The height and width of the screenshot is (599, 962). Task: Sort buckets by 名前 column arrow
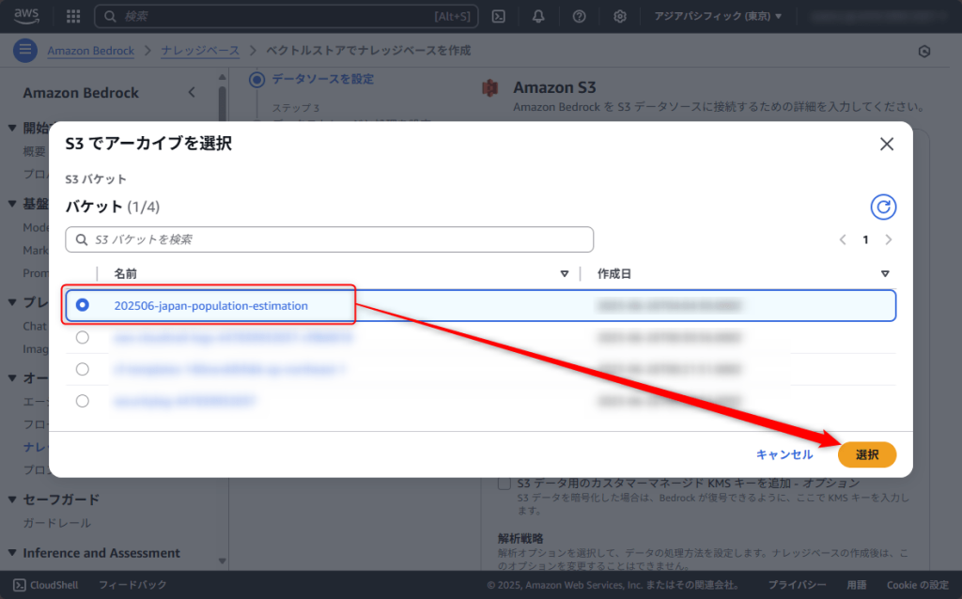pos(565,274)
